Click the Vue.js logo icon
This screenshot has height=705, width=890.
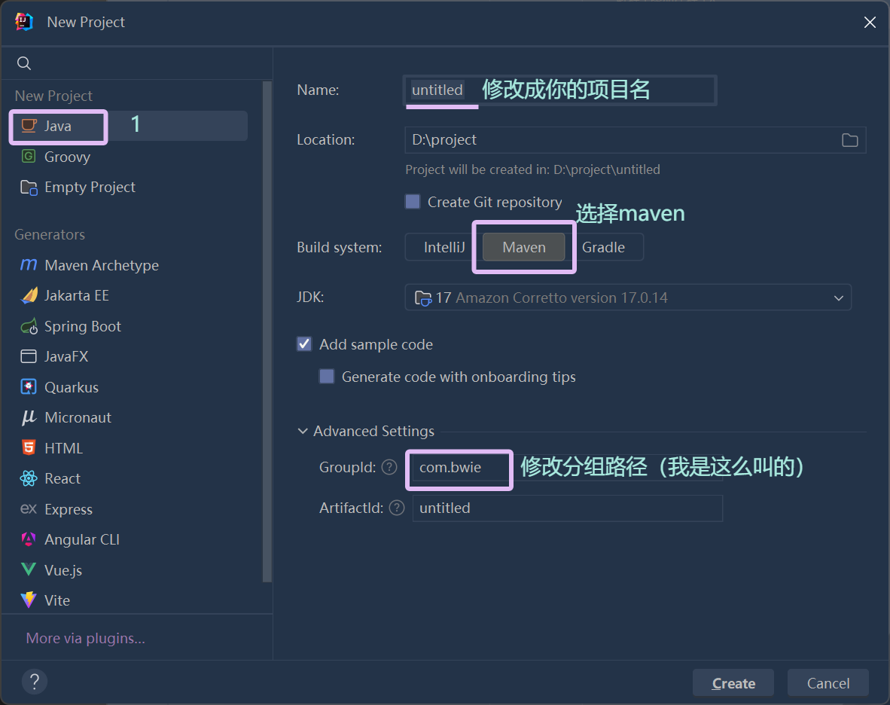point(29,569)
